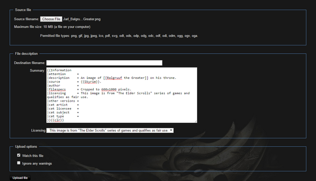Click the Destination filename label
The width and height of the screenshot is (316, 181).
[x=30, y=63]
